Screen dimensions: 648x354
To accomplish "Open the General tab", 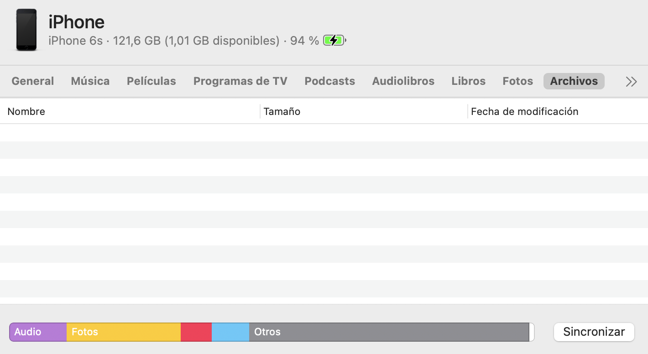I will (x=33, y=81).
